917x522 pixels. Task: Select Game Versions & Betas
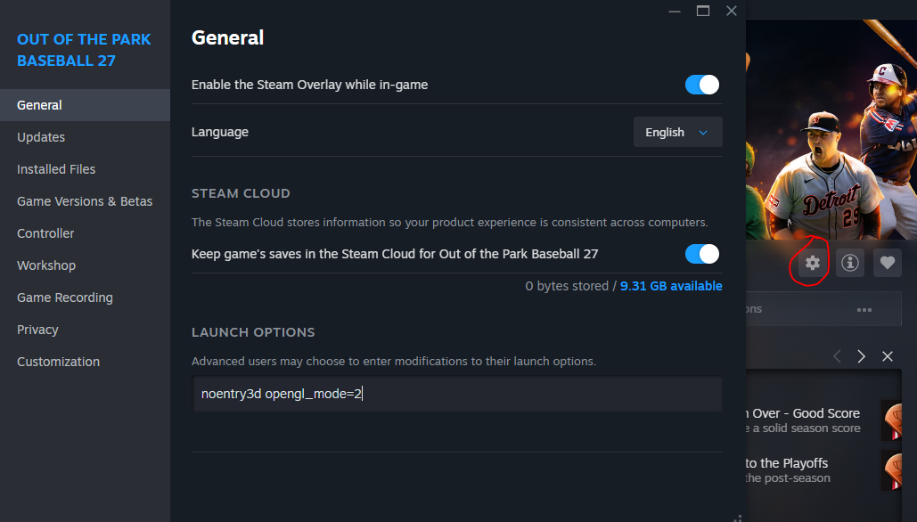(85, 201)
